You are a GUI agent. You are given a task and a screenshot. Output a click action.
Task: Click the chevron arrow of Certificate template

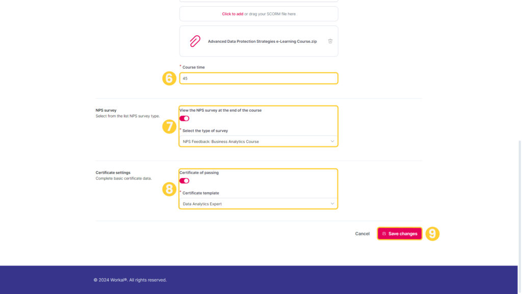[x=332, y=204]
